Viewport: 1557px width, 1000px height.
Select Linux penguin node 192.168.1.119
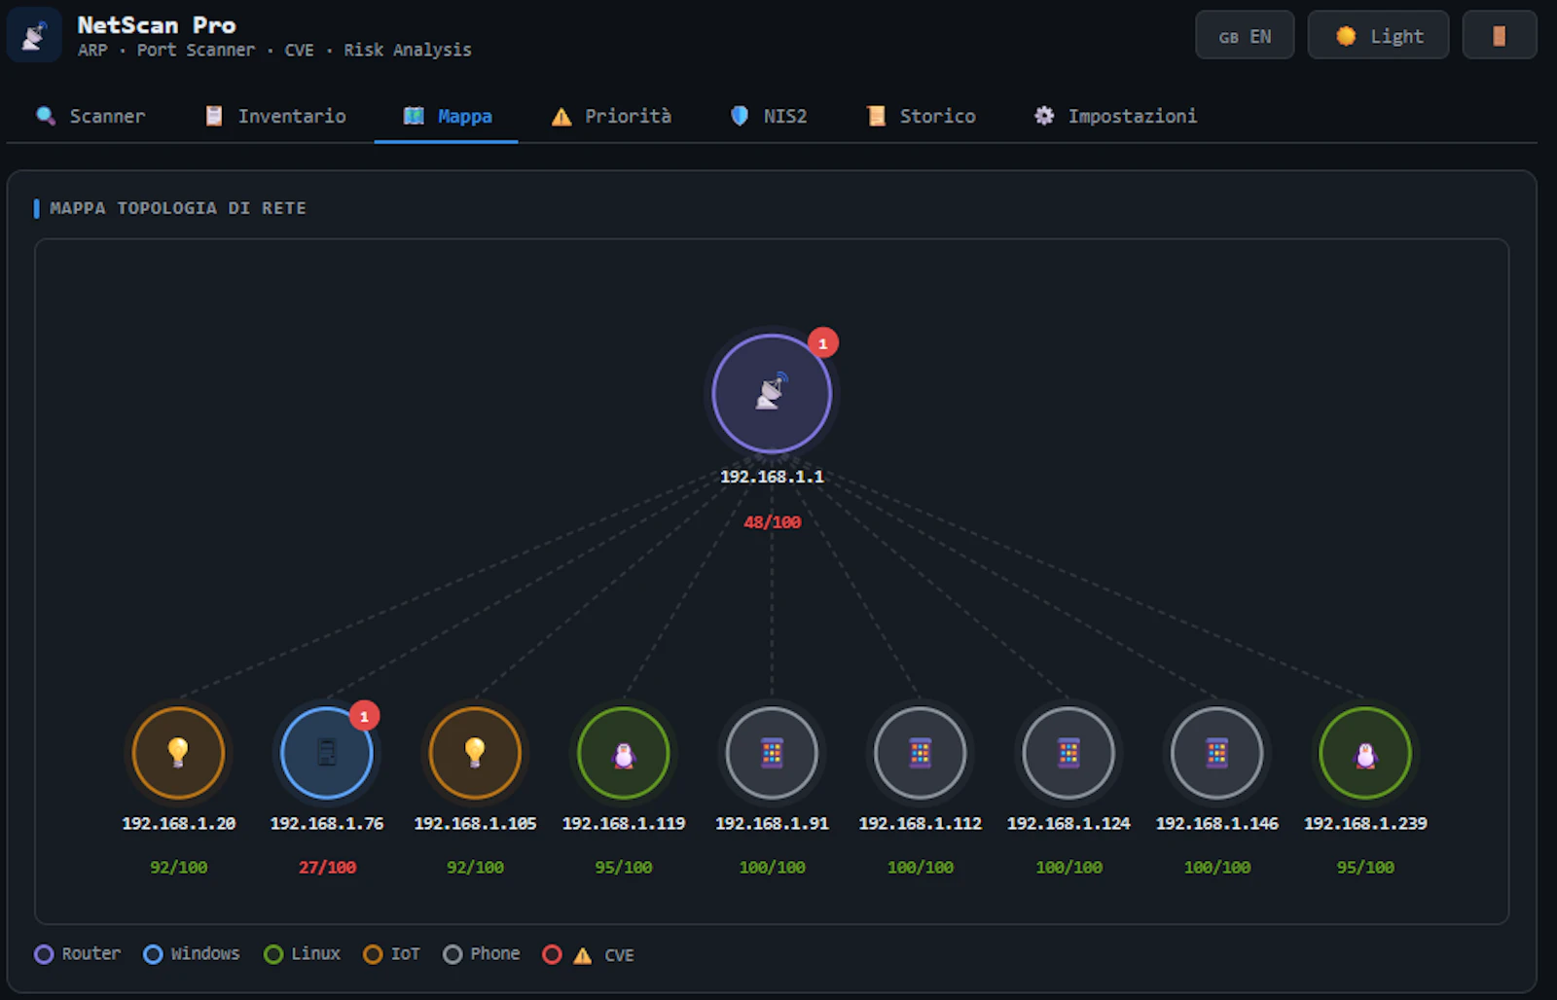click(624, 753)
